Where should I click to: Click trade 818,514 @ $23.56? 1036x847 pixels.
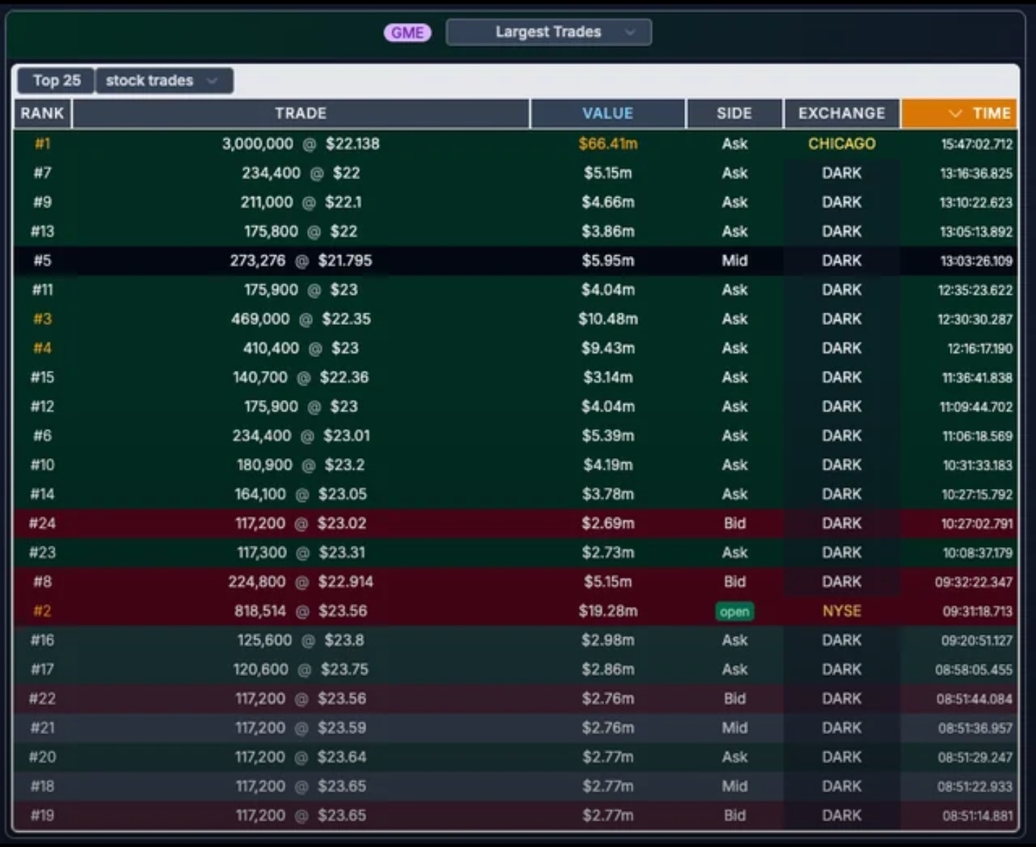coord(301,611)
